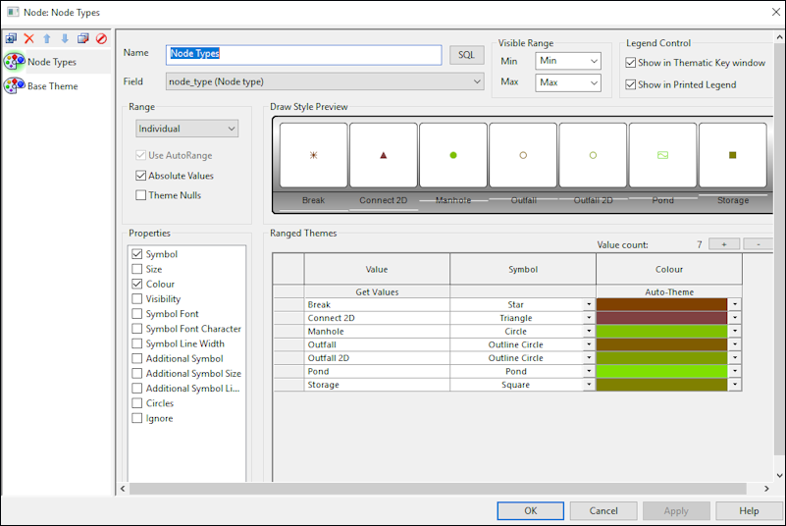The image size is (786, 526).
Task: Select the Base Theme palette icon
Action: pyautogui.click(x=14, y=86)
